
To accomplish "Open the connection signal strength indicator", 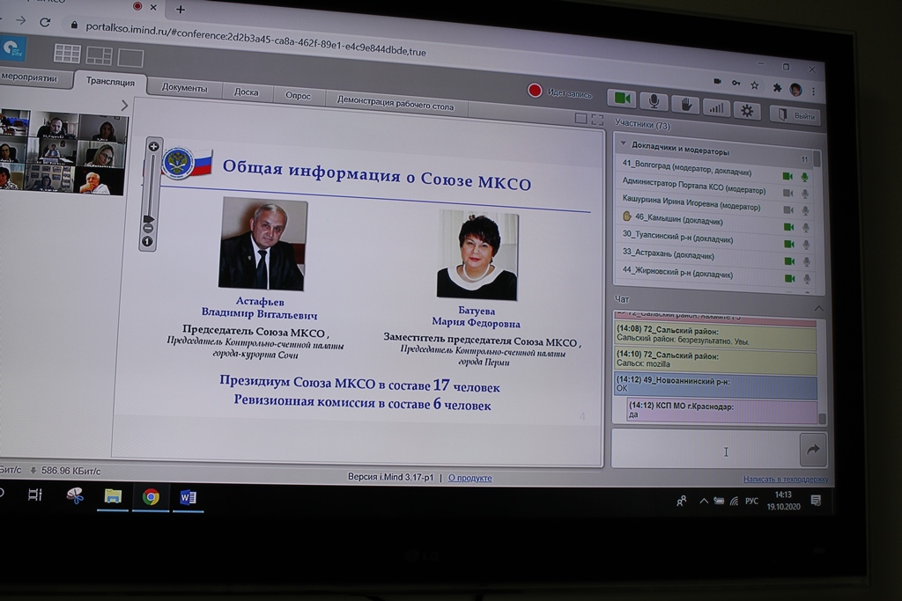I will tap(715, 107).
